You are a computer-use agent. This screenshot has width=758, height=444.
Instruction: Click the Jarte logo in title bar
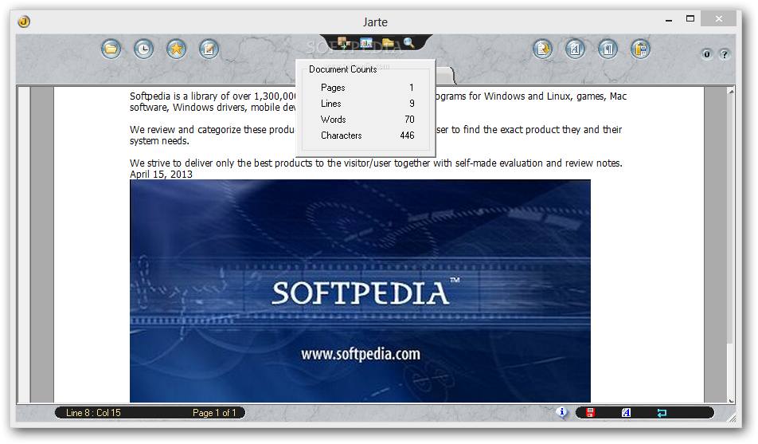(24, 22)
